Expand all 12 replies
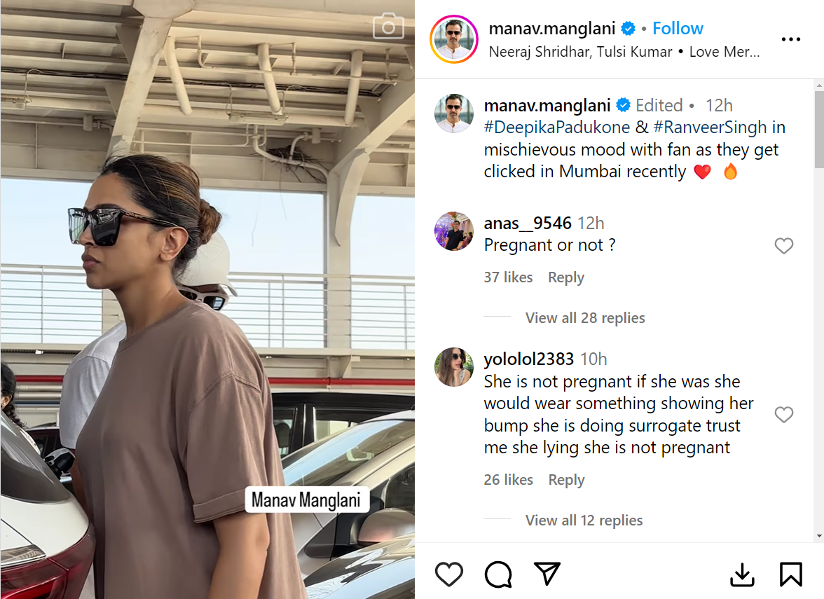The width and height of the screenshot is (824, 599). pos(584,521)
